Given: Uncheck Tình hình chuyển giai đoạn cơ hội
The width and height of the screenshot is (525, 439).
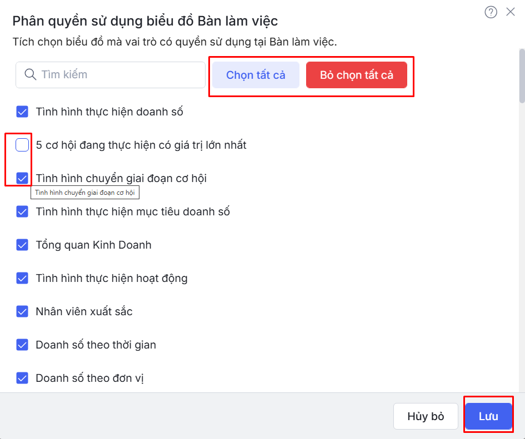Looking at the screenshot, I should click(x=22, y=178).
